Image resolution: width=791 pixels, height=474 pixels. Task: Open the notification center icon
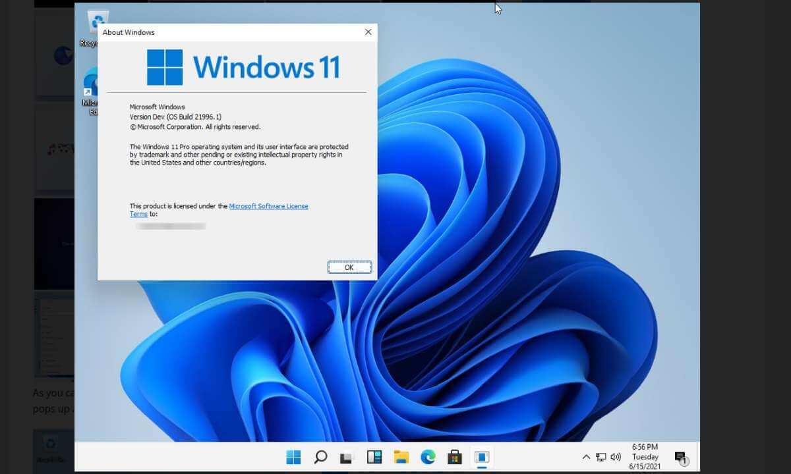click(x=681, y=458)
